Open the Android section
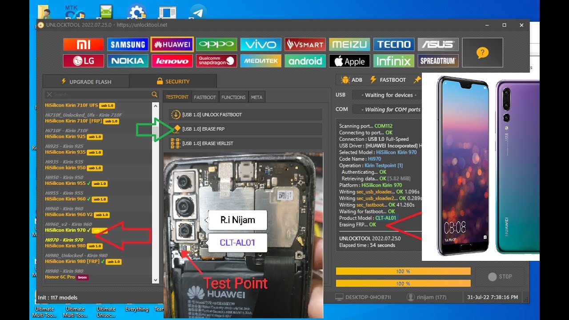This screenshot has width=569, height=320. [305, 61]
